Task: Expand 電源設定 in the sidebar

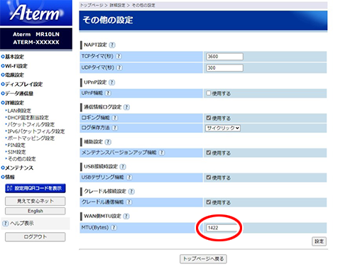Action: (x=13, y=75)
